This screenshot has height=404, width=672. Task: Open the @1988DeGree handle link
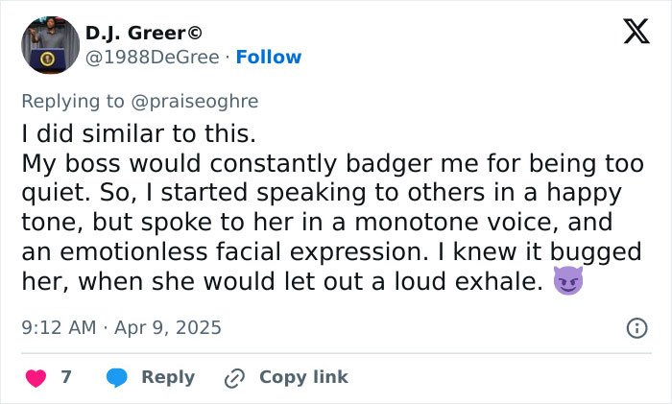(x=156, y=57)
